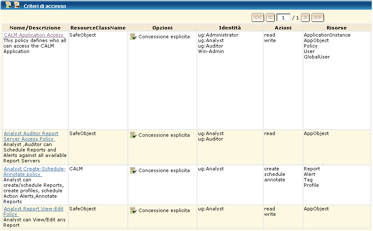
Task: Click ug:Administrator in the identities list
Action: pos(218,35)
